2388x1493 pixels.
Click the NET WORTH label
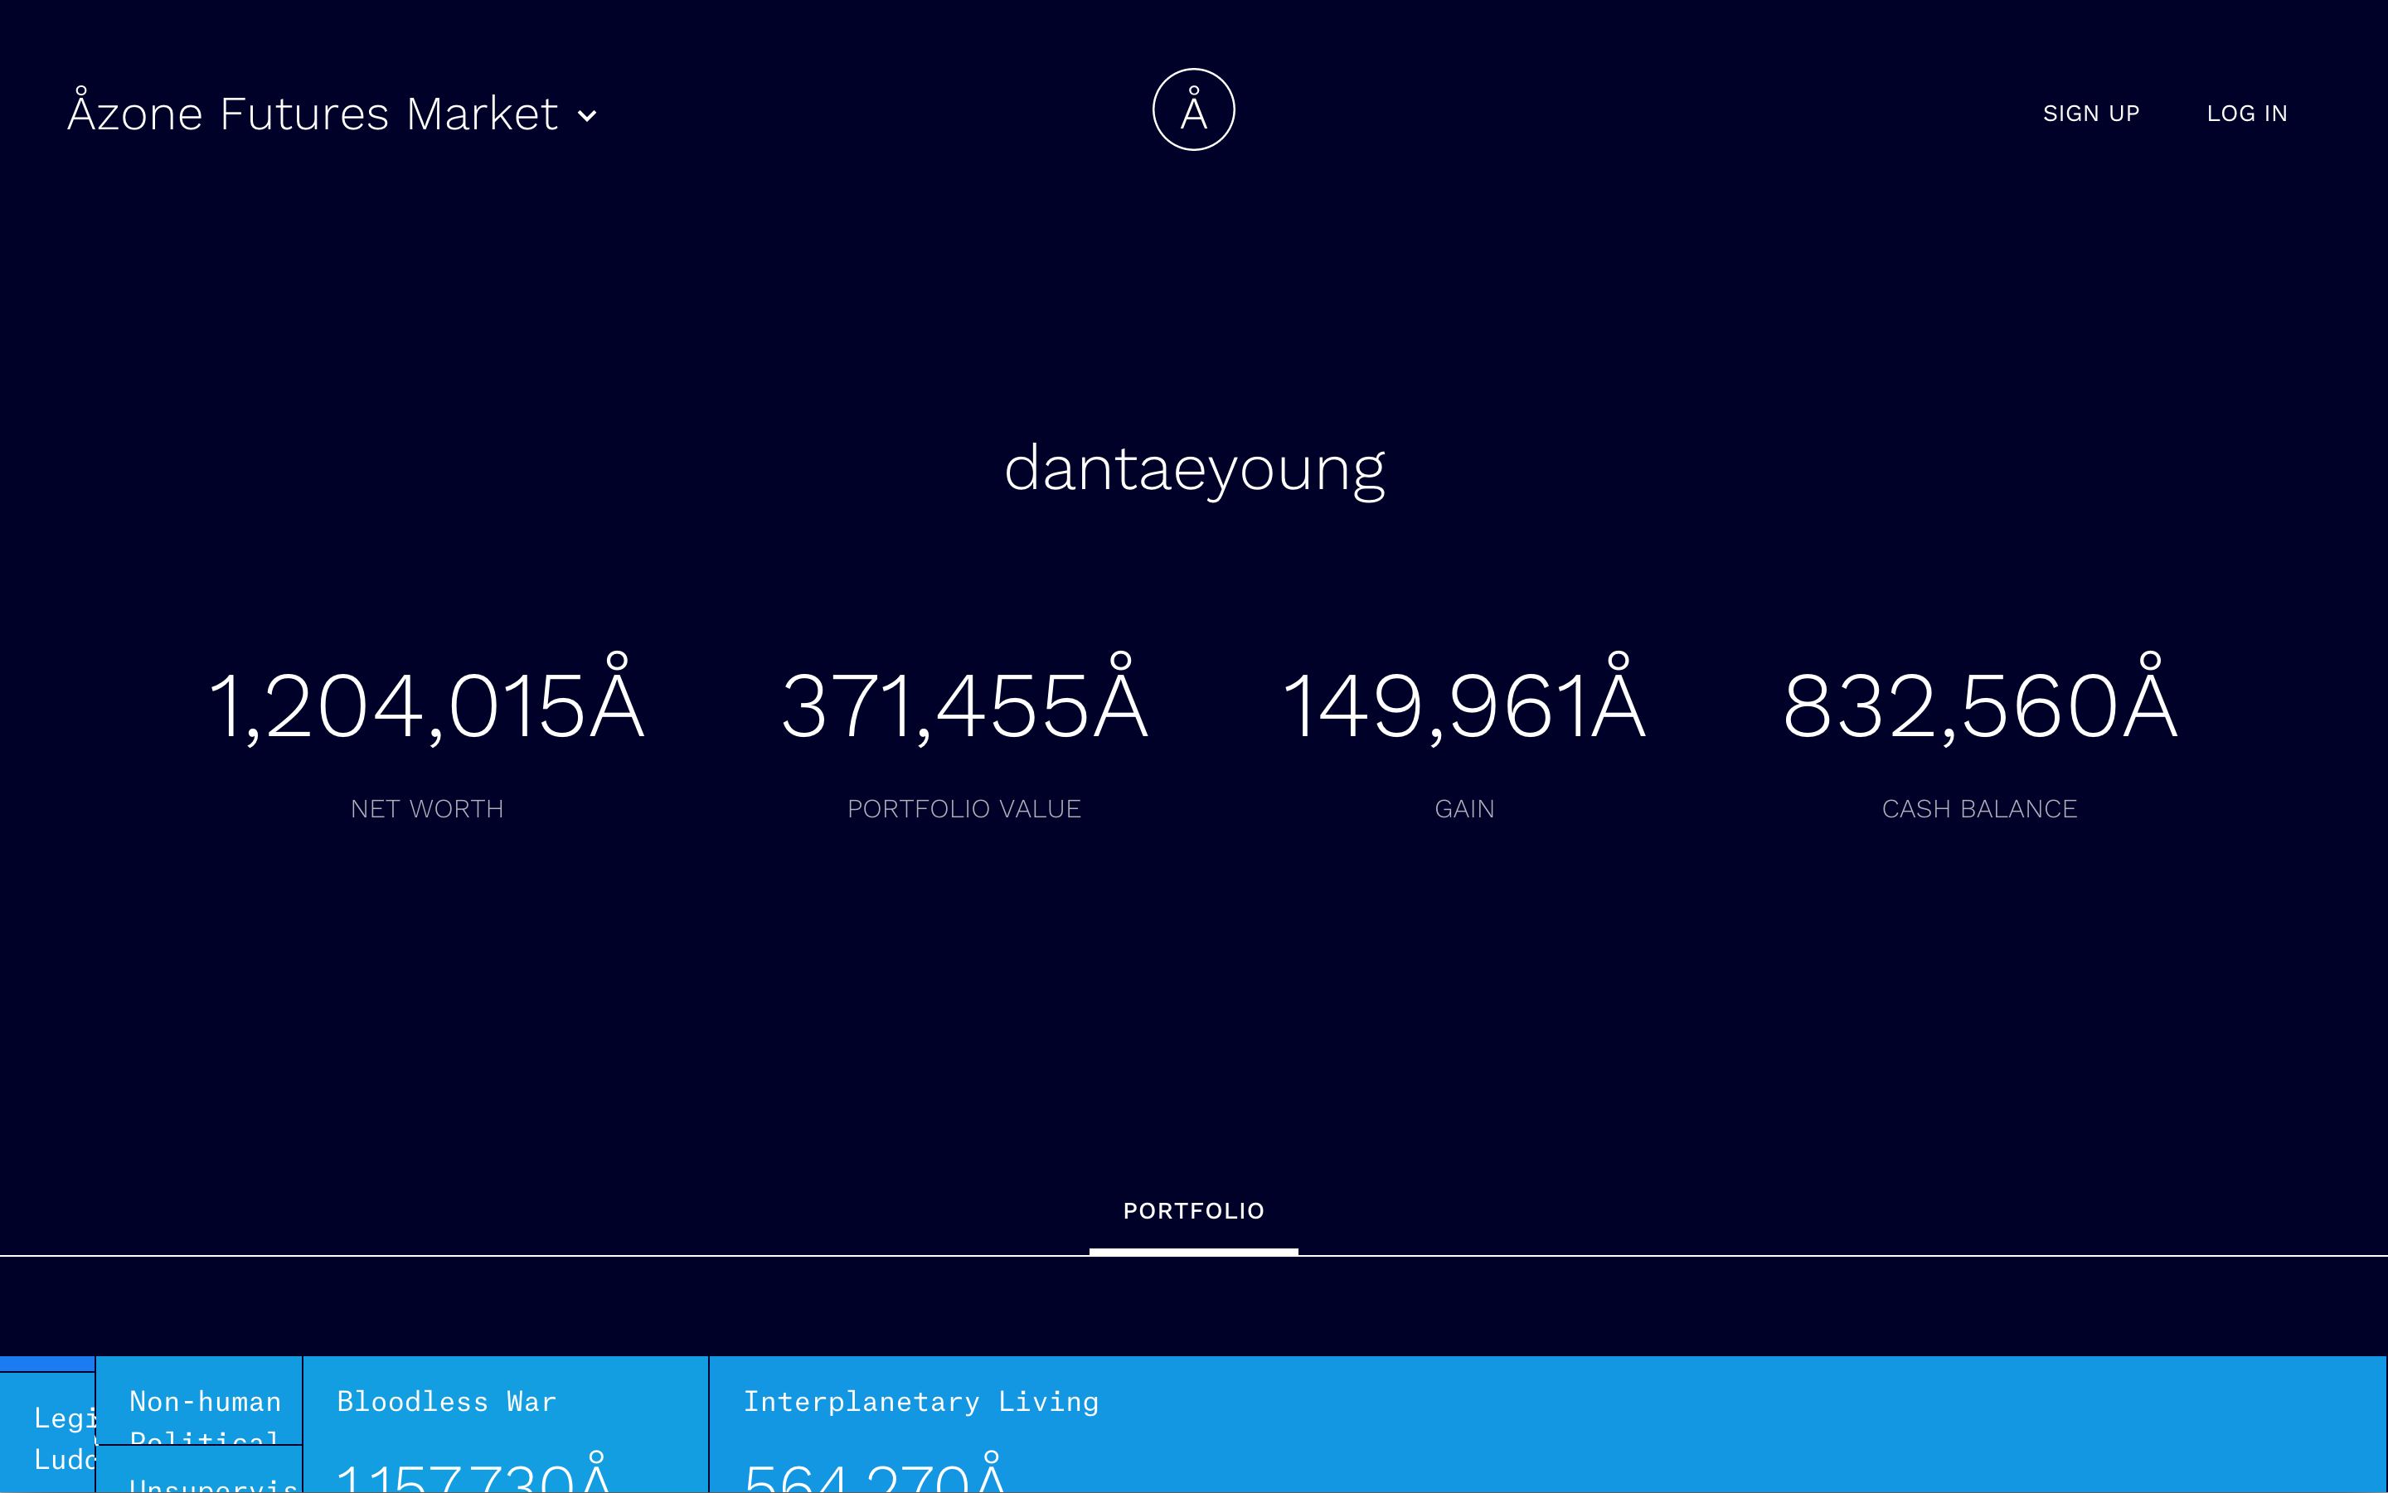427,809
